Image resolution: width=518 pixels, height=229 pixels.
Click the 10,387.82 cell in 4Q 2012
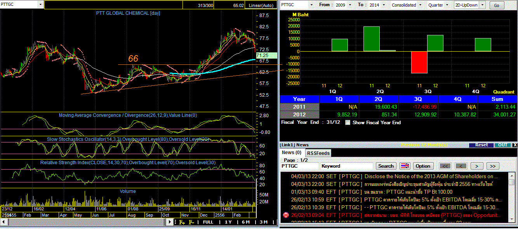click(458, 114)
